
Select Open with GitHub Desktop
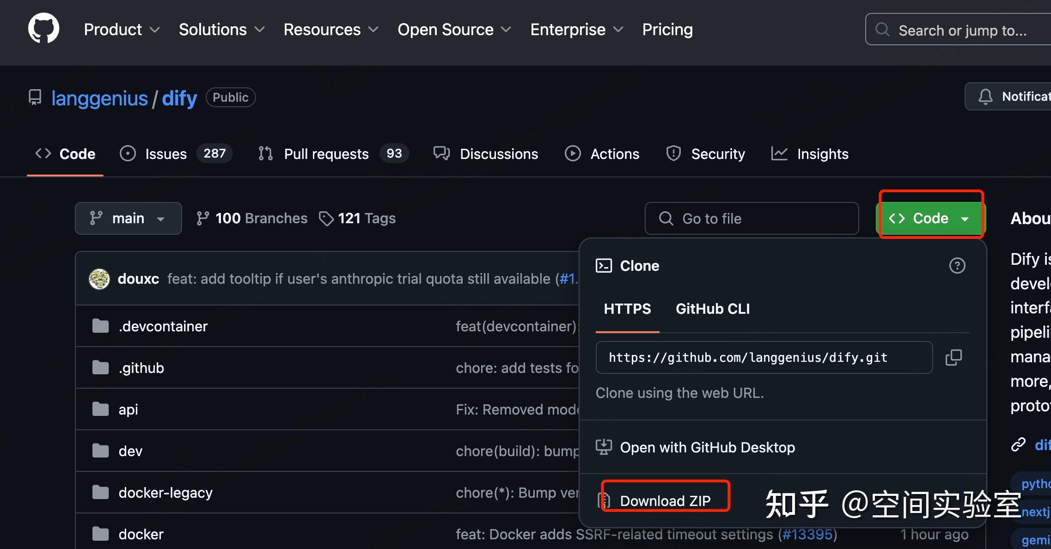pos(707,447)
